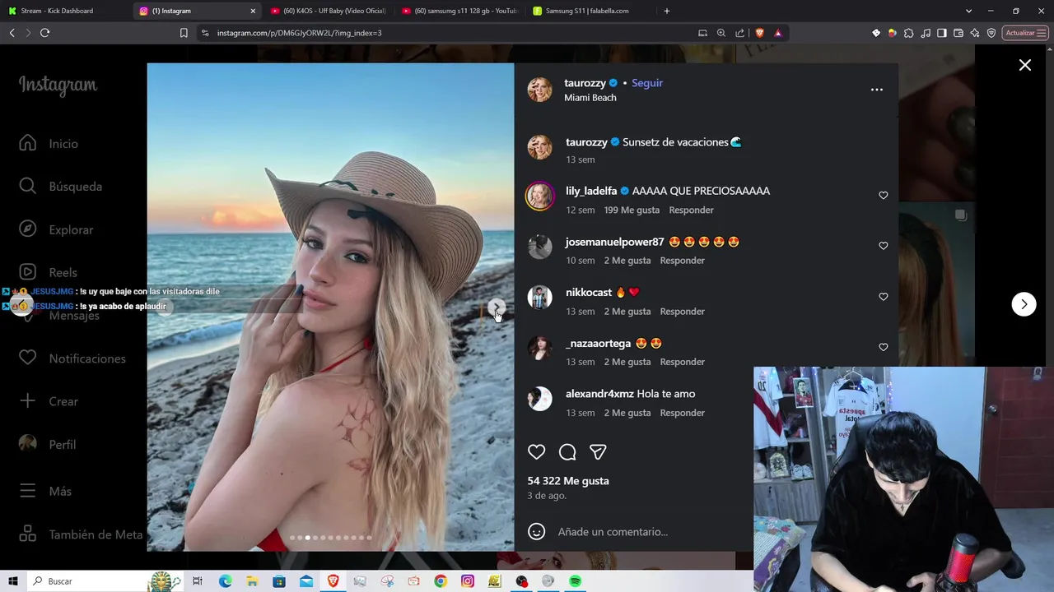Open the three-dot post options menu

(x=877, y=90)
